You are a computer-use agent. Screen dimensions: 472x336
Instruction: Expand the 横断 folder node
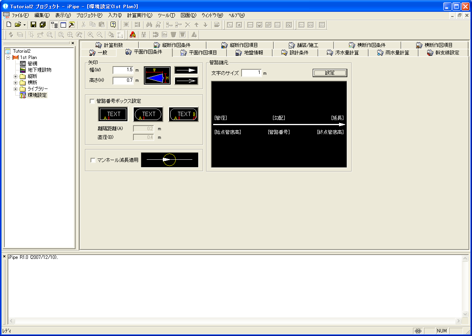click(16, 83)
